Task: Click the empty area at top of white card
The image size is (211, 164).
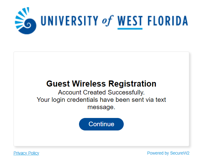Action: tap(101, 64)
